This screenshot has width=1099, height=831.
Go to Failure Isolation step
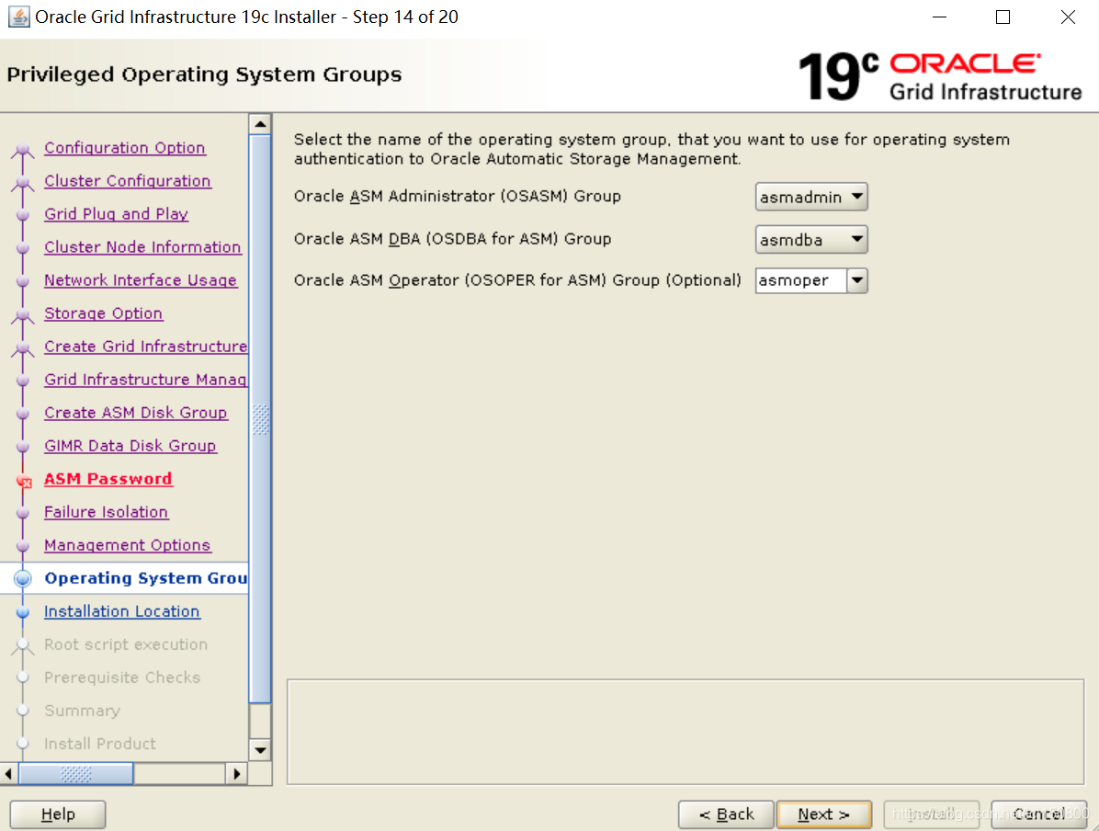(x=106, y=512)
